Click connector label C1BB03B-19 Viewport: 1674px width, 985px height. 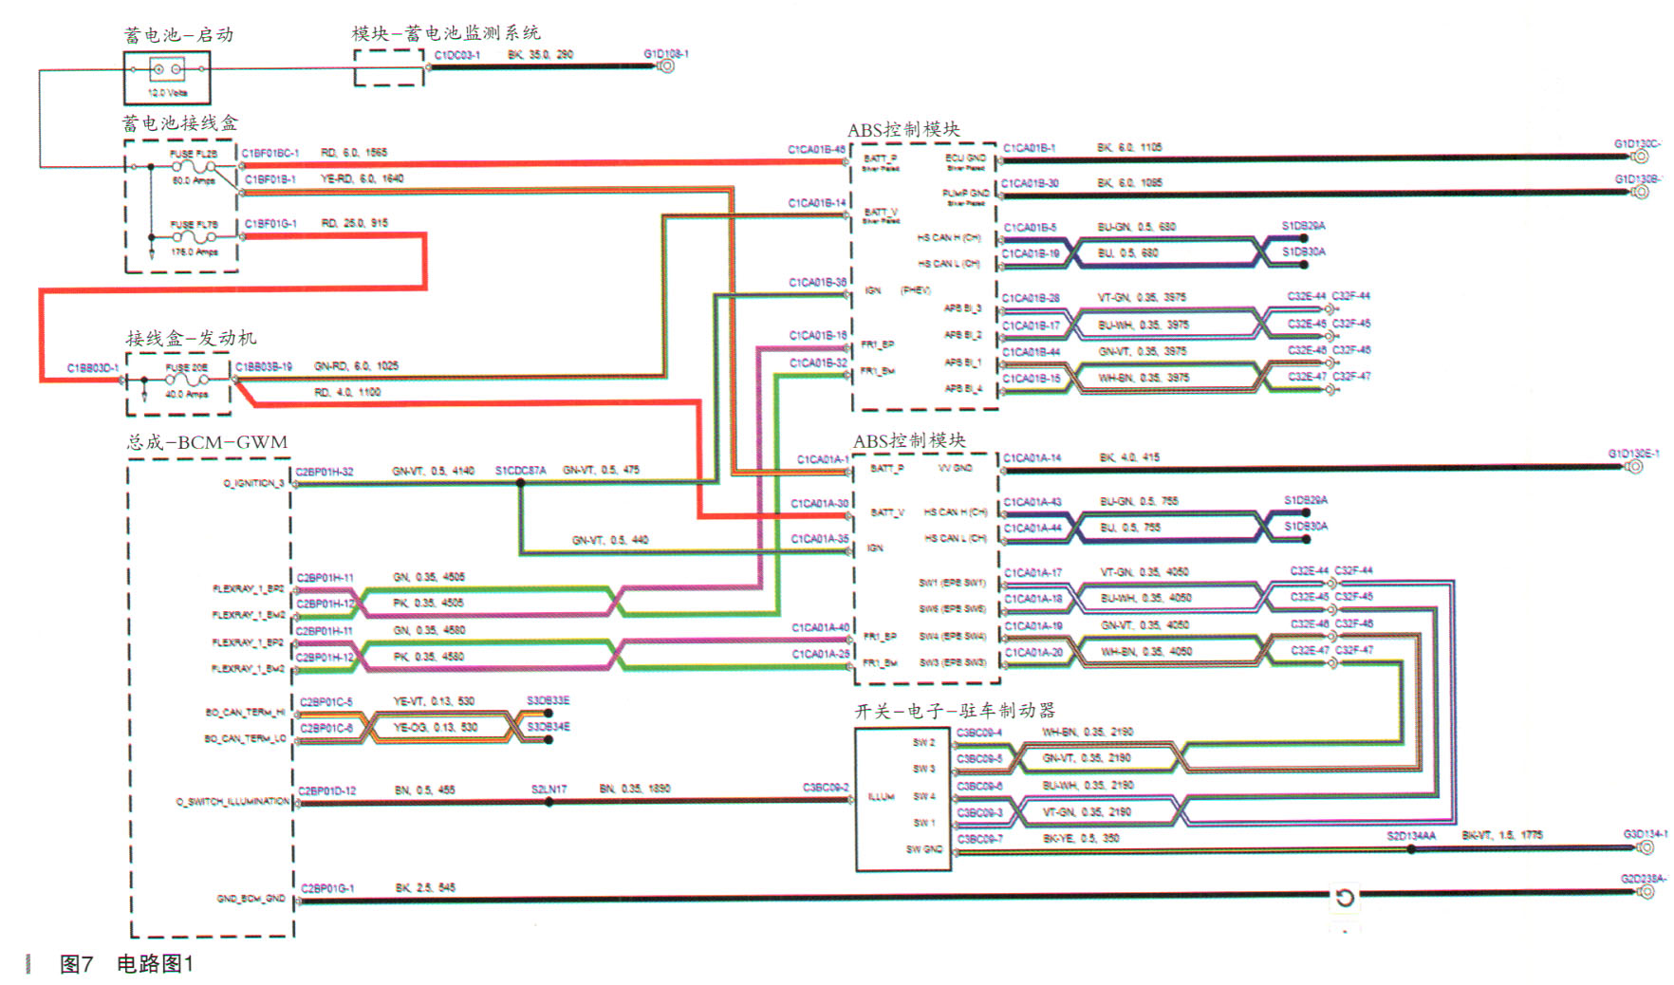[x=264, y=366]
